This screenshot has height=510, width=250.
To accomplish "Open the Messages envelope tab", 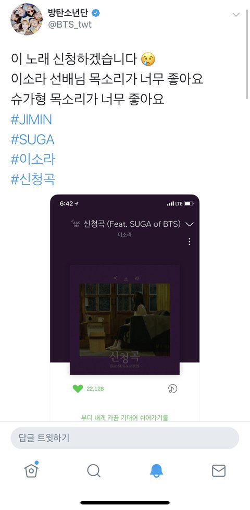I will pos(219,471).
